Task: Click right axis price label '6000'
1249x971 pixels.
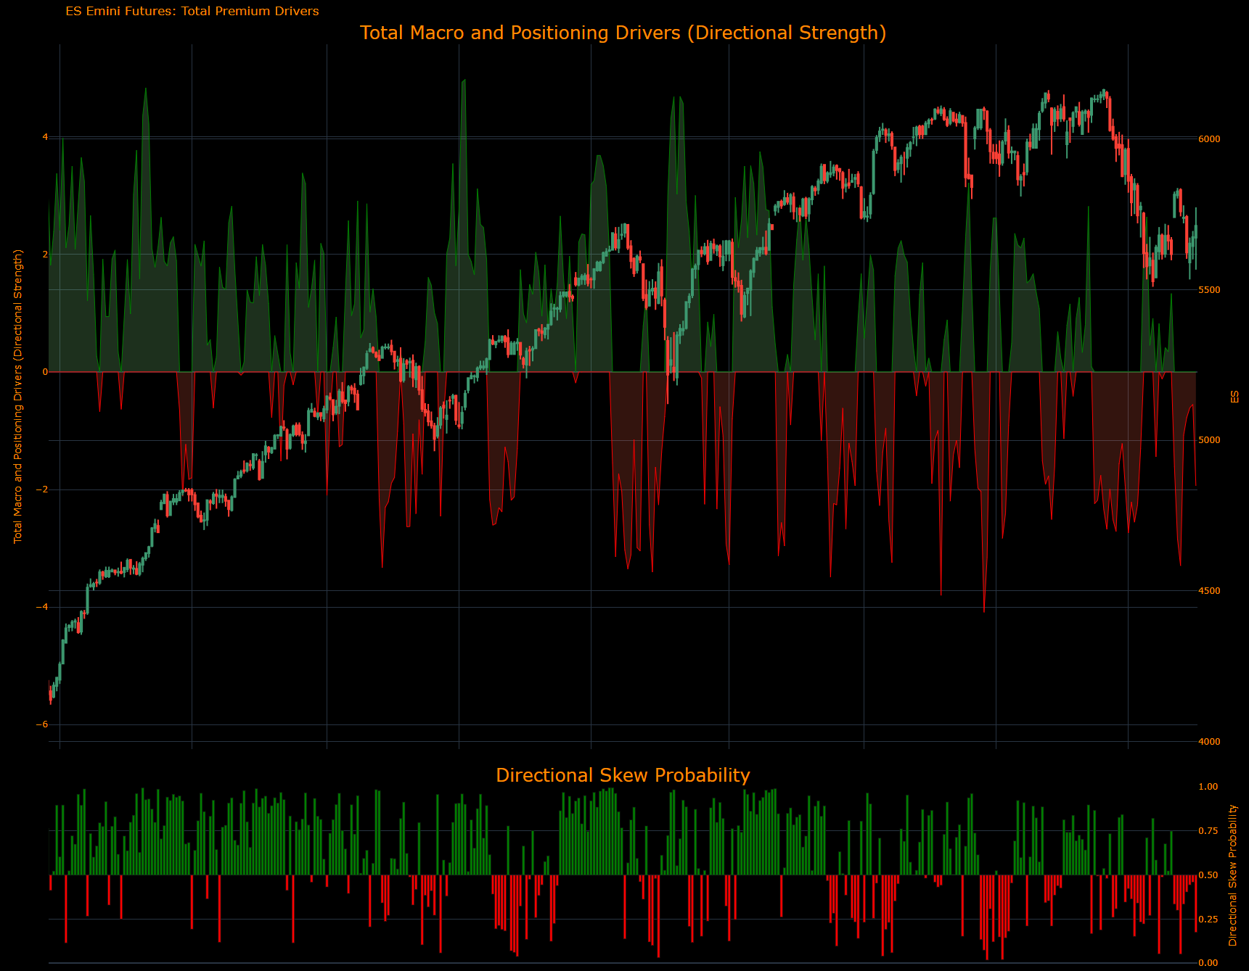Action: pos(1209,139)
